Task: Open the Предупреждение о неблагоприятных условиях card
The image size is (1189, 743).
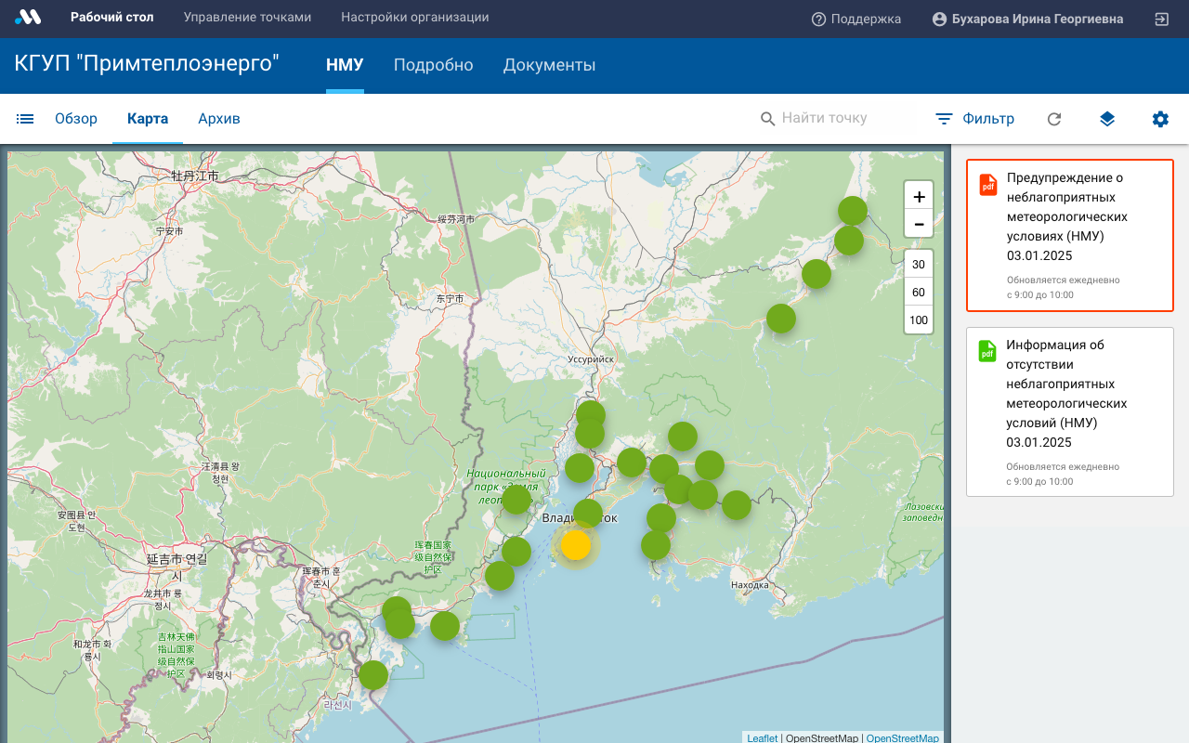Action: click(x=1070, y=235)
